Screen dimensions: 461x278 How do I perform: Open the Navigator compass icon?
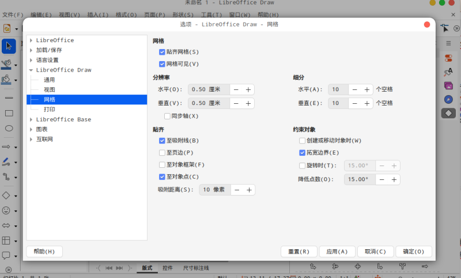pos(448,99)
